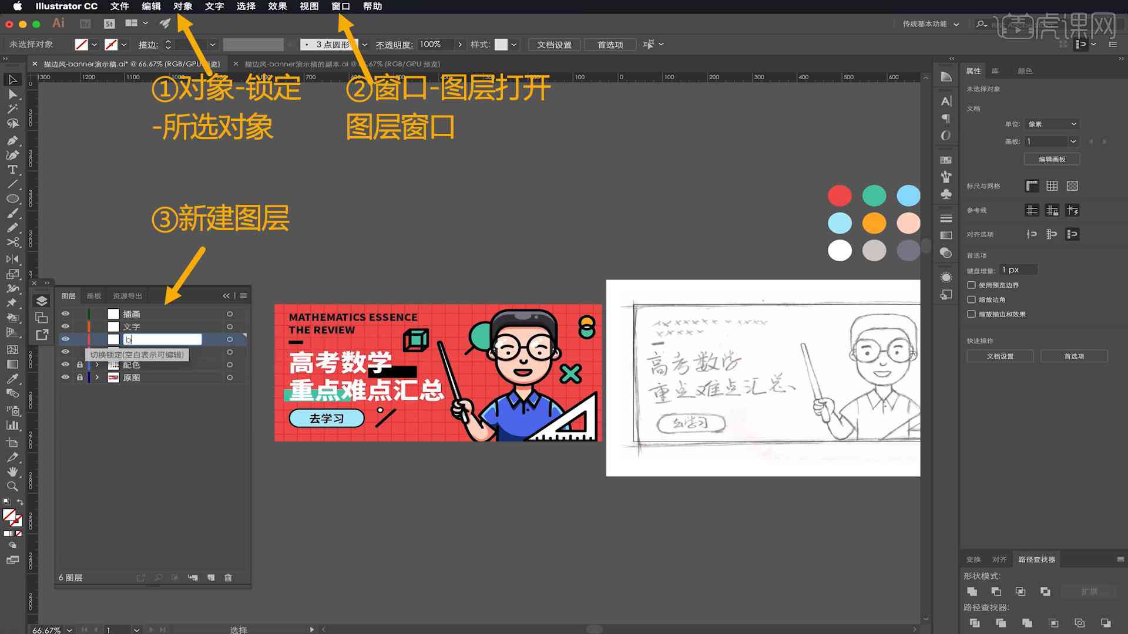Select the Type tool in toolbar
The image size is (1128, 634).
pyautogui.click(x=11, y=168)
